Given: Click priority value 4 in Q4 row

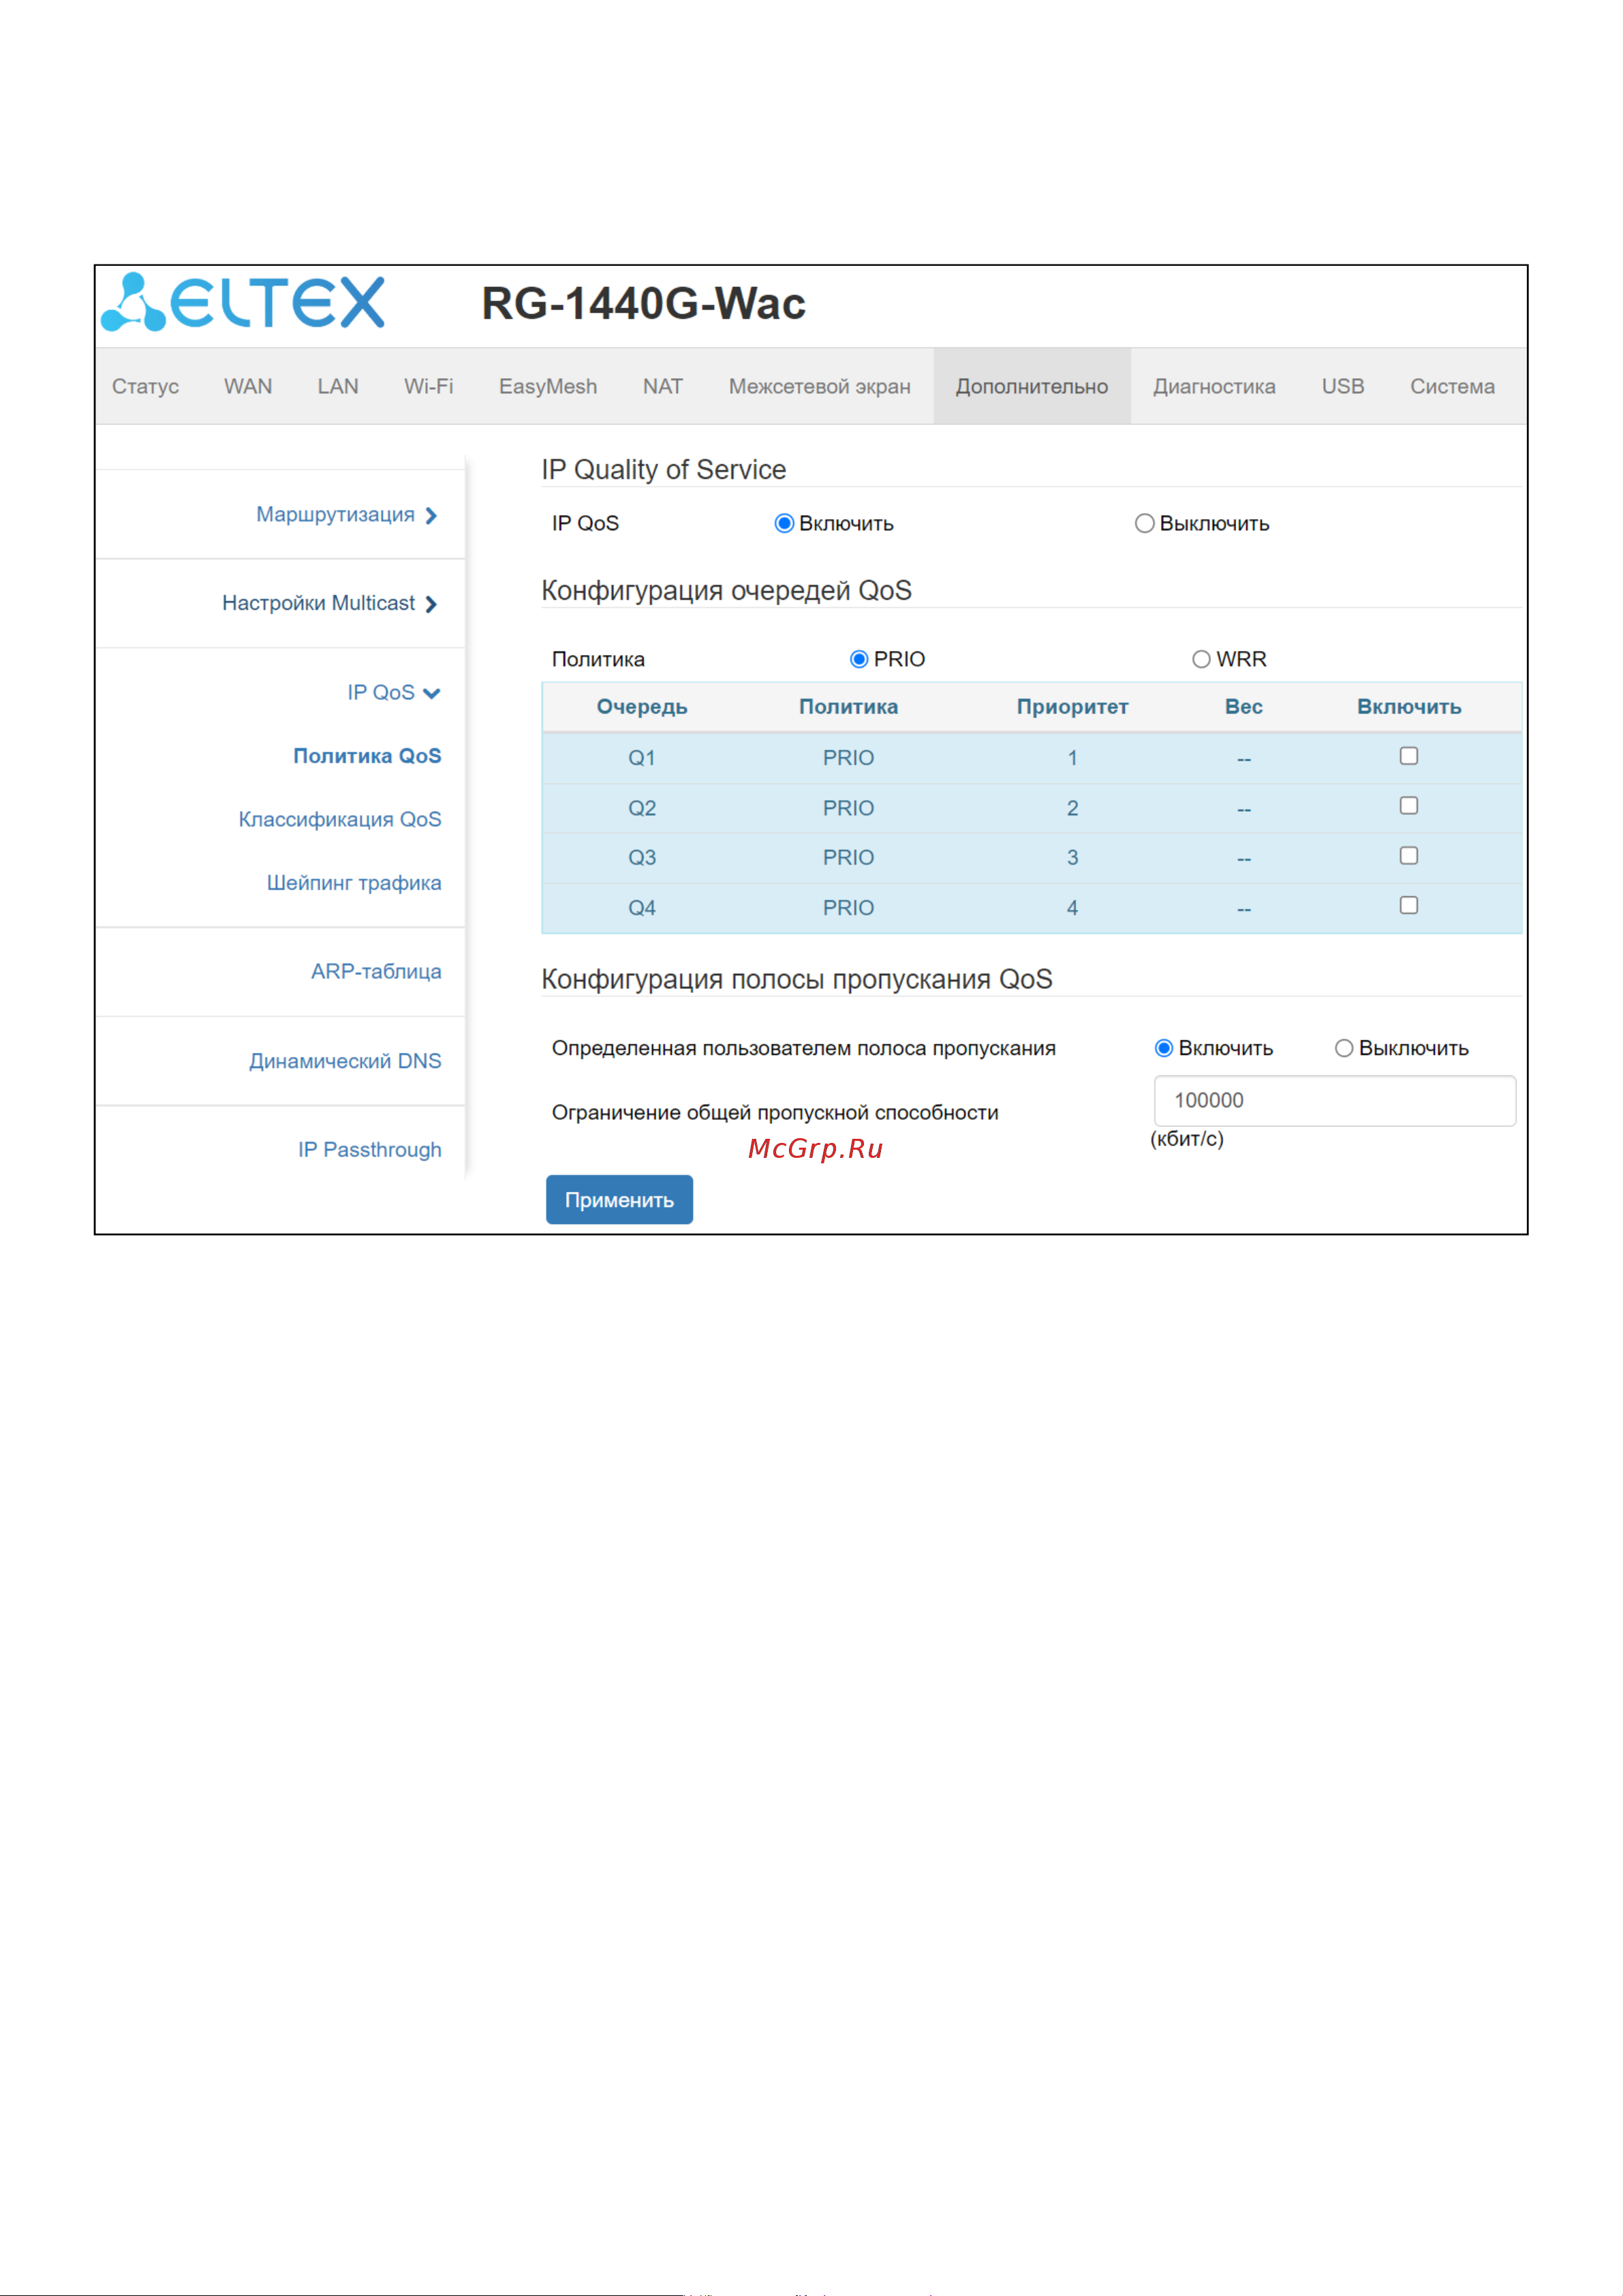Looking at the screenshot, I should 1072,908.
